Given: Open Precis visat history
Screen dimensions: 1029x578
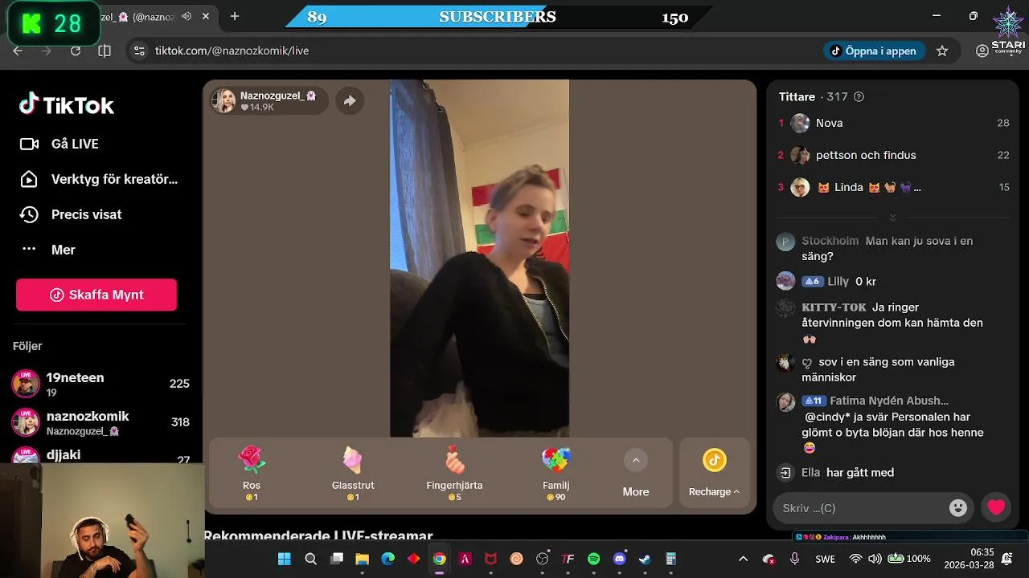Looking at the screenshot, I should 71,214.
